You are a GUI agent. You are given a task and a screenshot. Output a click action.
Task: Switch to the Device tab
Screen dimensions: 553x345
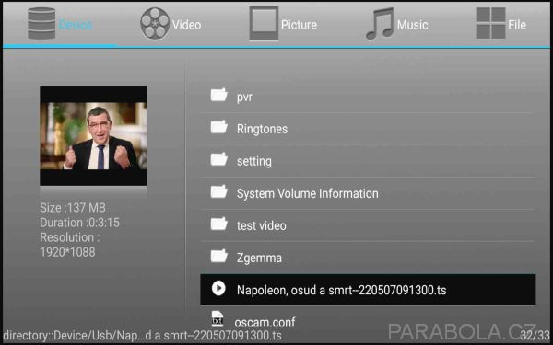(x=60, y=24)
